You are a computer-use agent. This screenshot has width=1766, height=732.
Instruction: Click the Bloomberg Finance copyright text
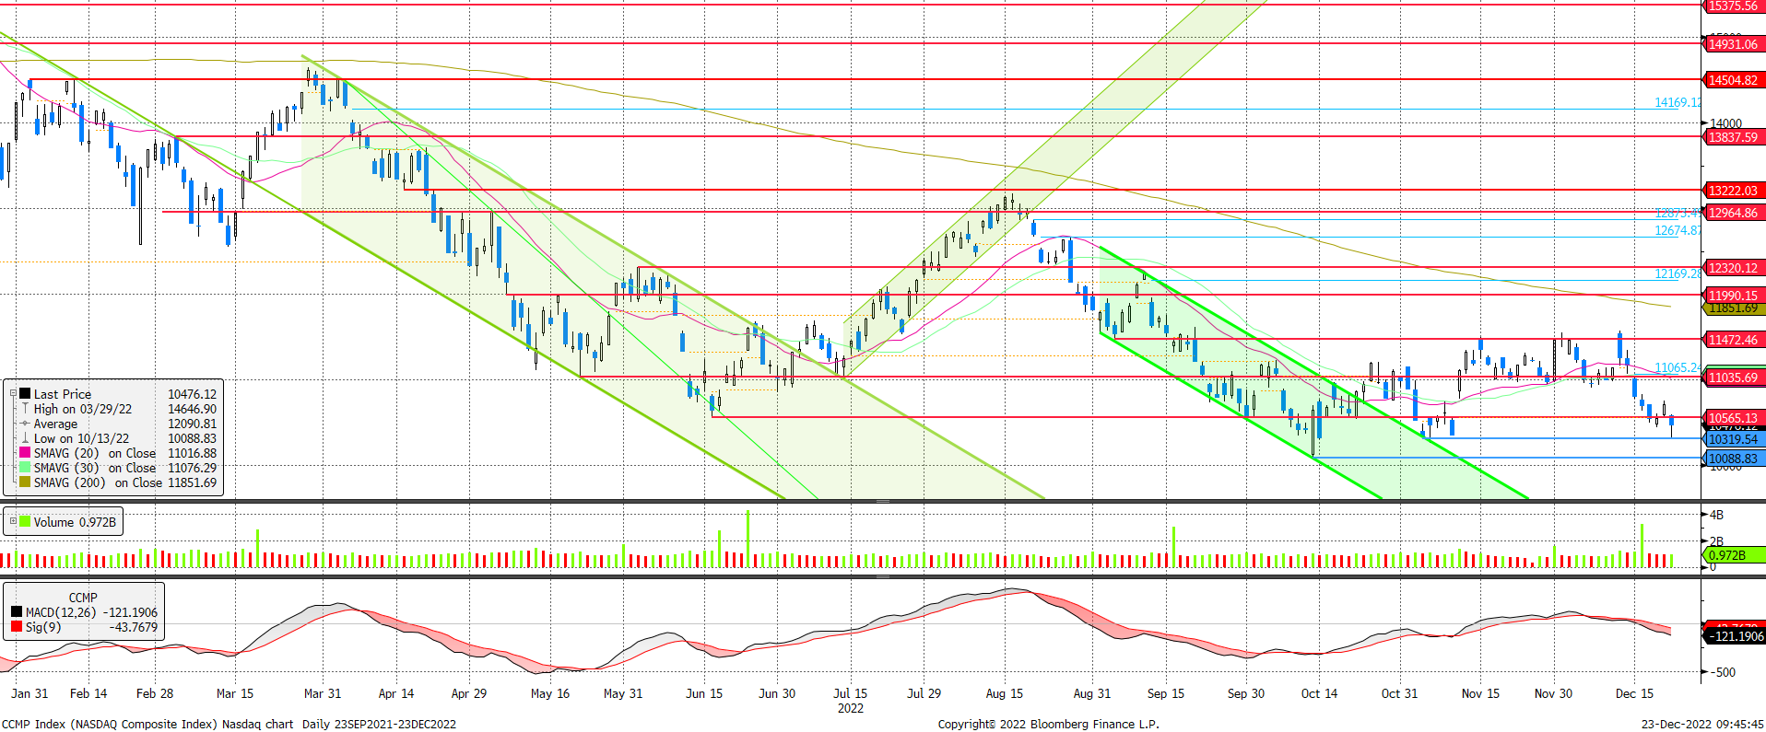click(x=1049, y=724)
